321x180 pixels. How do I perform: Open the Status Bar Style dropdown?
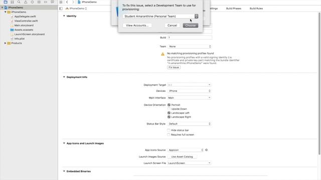[190, 124]
